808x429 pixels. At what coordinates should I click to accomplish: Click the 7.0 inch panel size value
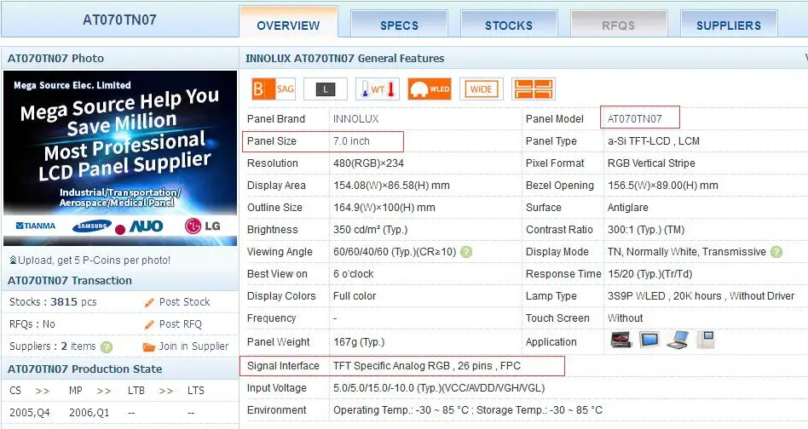[351, 141]
